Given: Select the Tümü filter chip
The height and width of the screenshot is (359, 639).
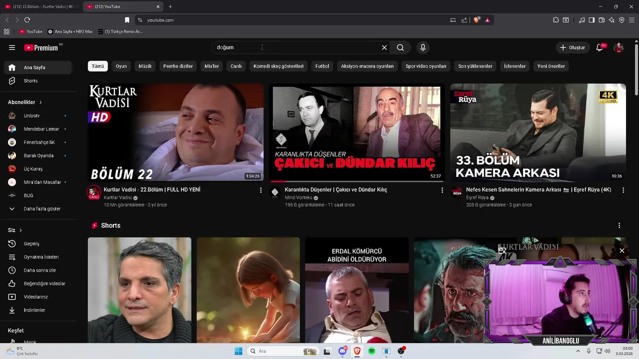Looking at the screenshot, I should pyautogui.click(x=98, y=66).
